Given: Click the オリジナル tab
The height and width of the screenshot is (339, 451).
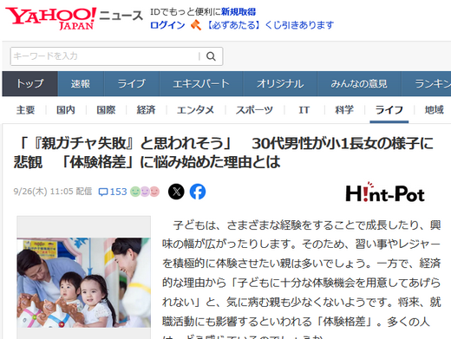Looking at the screenshot, I should 280,84.
